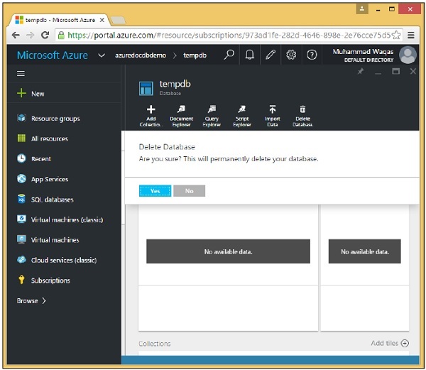Toggle the hamburger sidebar menu
Viewport: 426px width, 370px height.
click(21, 73)
